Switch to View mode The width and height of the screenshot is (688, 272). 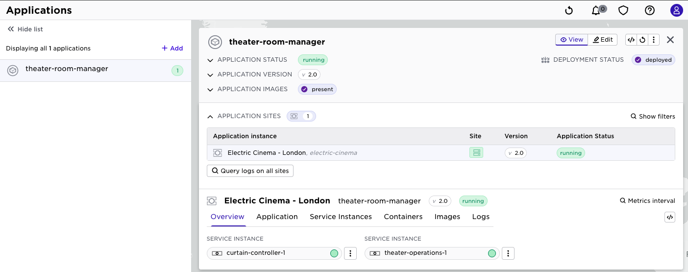tap(571, 40)
